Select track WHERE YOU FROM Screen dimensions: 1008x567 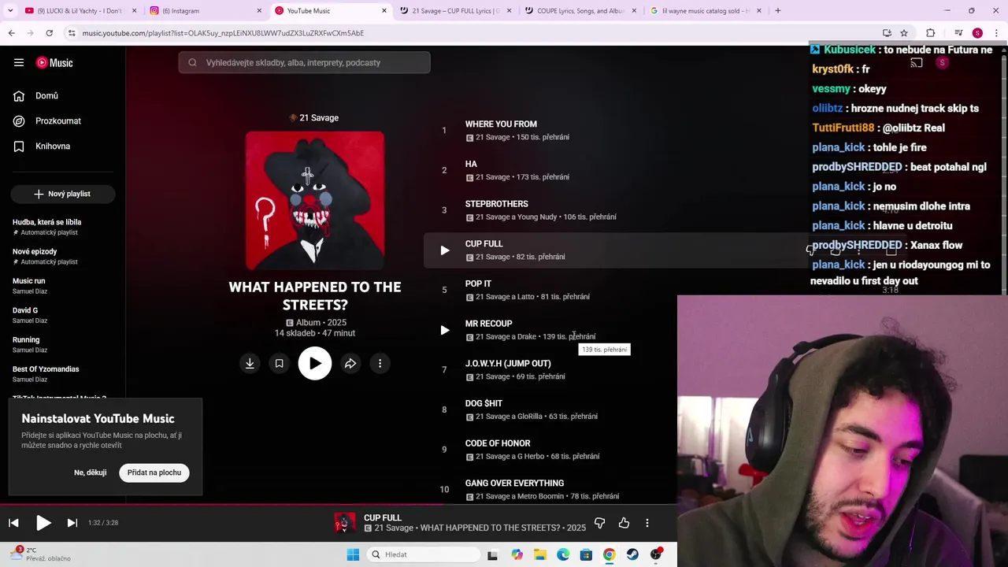point(501,124)
